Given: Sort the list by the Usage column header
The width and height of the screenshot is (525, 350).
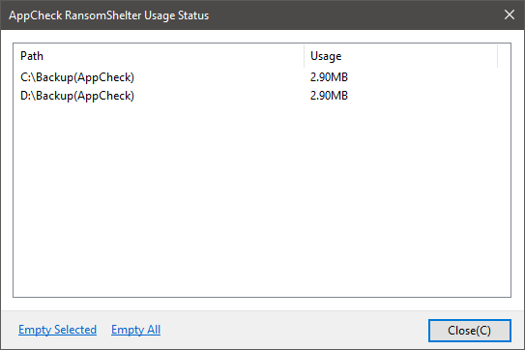Looking at the screenshot, I should [x=401, y=56].
